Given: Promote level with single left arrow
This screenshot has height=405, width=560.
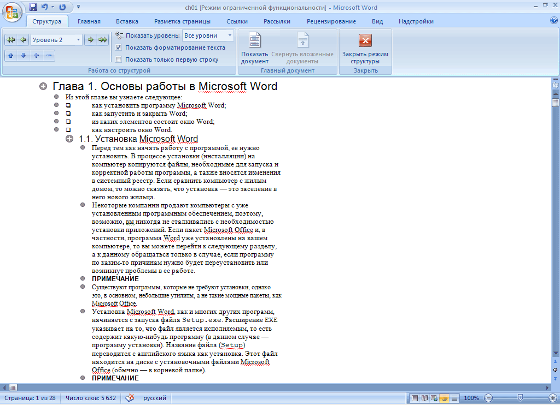Looking at the screenshot, I should [23, 40].
